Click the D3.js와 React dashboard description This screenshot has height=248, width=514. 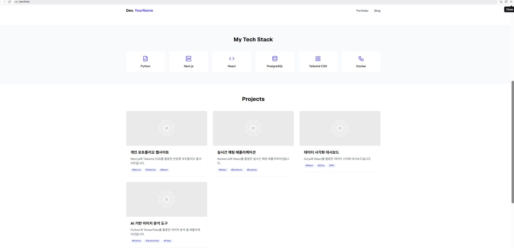tap(337, 159)
